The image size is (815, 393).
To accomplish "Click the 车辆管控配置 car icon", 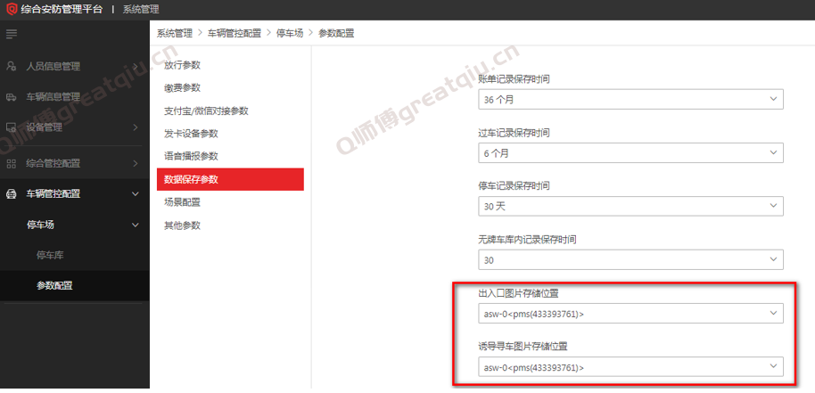I will (x=11, y=194).
